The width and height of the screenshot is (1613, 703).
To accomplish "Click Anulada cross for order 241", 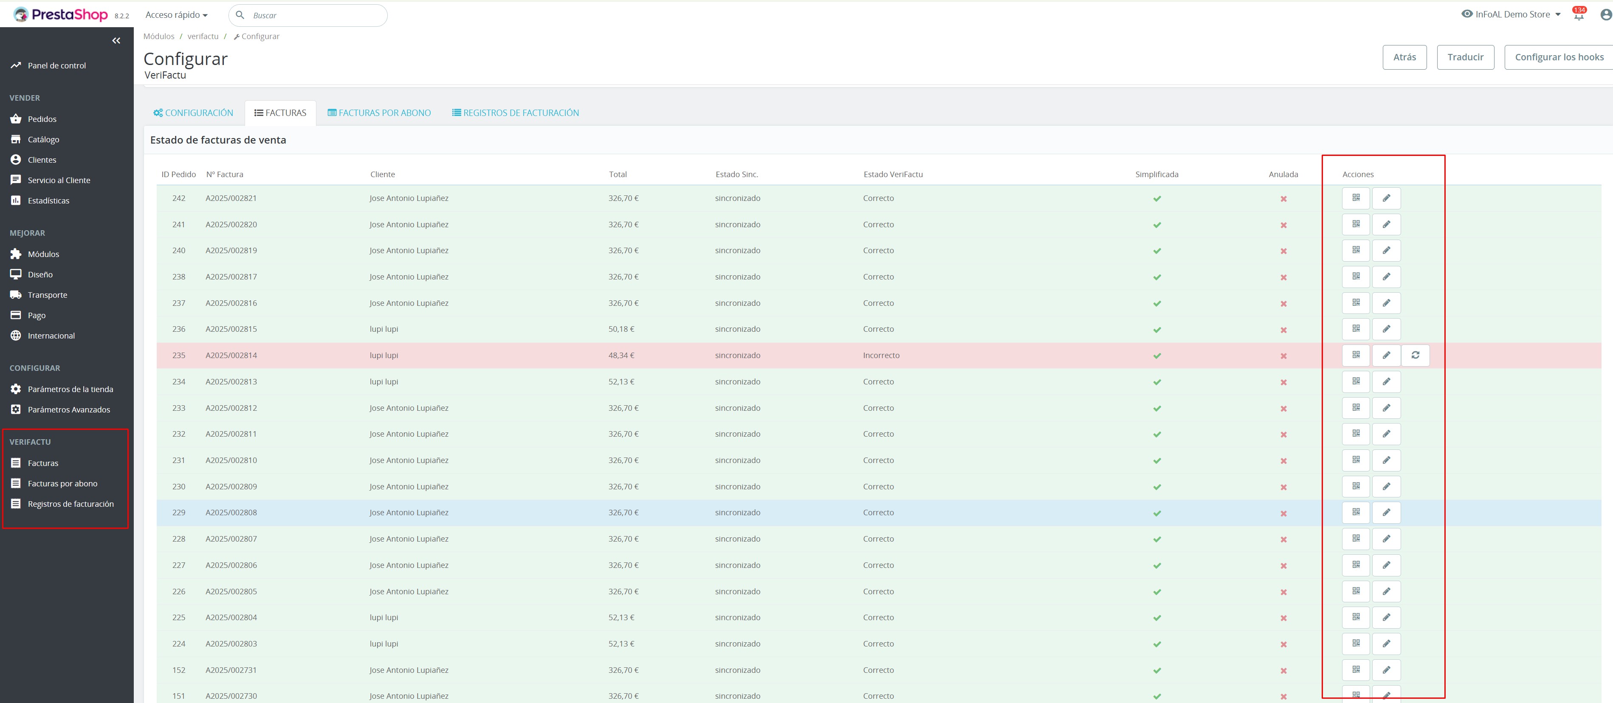I will click(x=1283, y=225).
